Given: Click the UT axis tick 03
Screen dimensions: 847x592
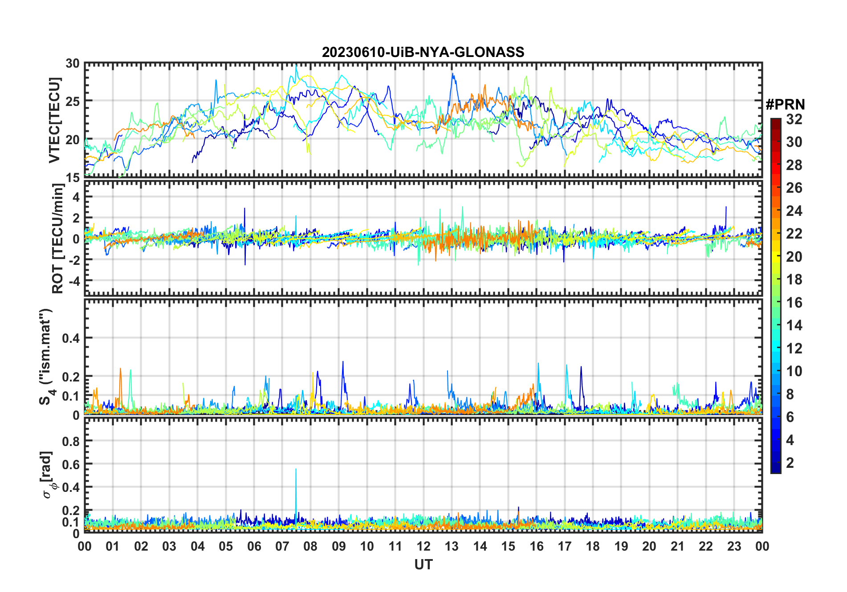Looking at the screenshot, I should pyautogui.click(x=169, y=546).
